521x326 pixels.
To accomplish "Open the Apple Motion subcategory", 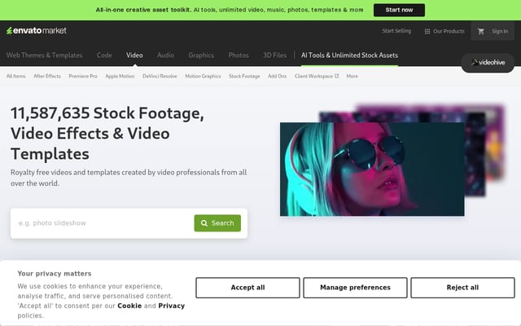I will click(120, 76).
